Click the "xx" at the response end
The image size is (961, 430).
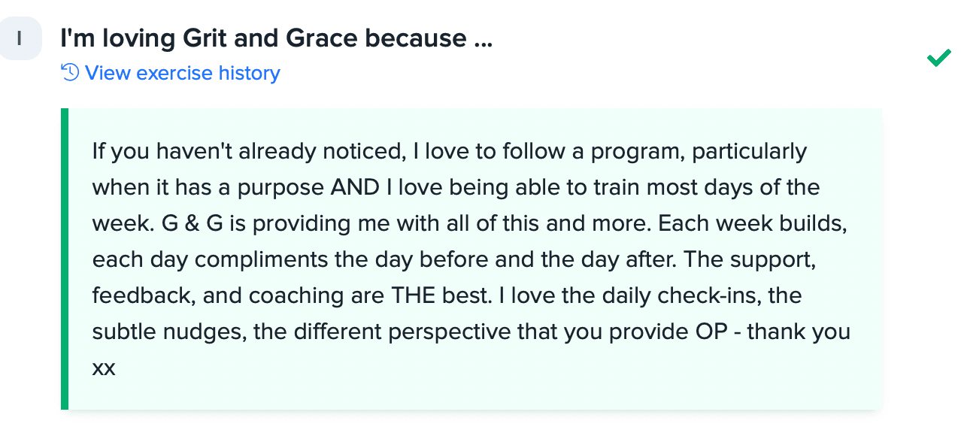click(x=103, y=369)
